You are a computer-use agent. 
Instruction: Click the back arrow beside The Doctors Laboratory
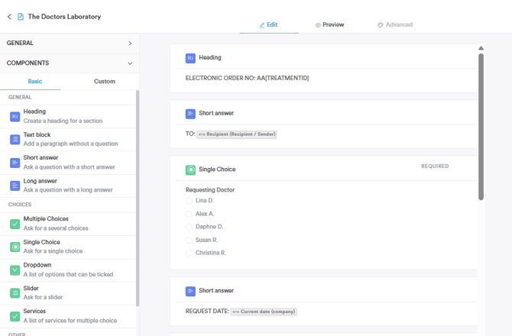point(9,17)
